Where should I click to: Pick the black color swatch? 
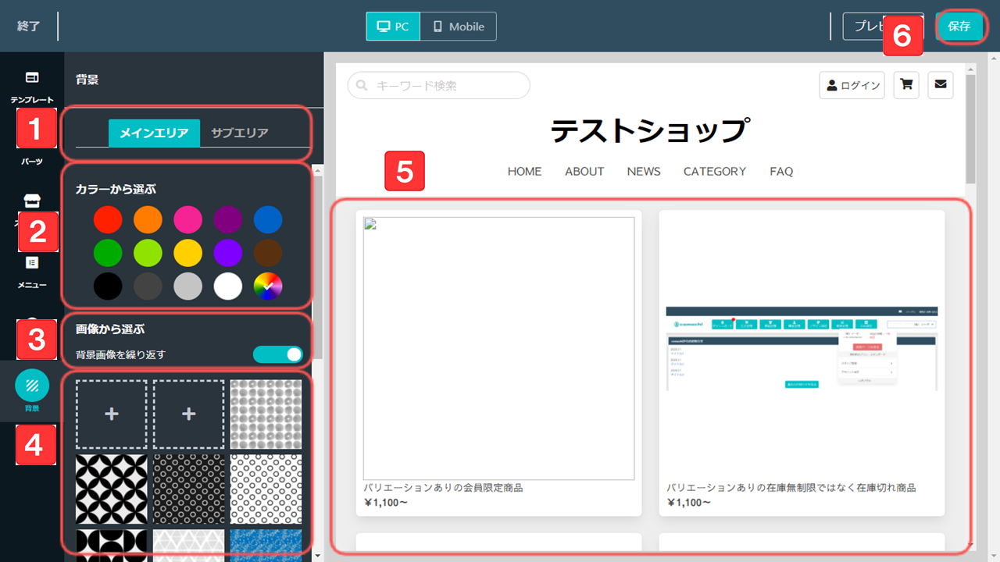108,286
